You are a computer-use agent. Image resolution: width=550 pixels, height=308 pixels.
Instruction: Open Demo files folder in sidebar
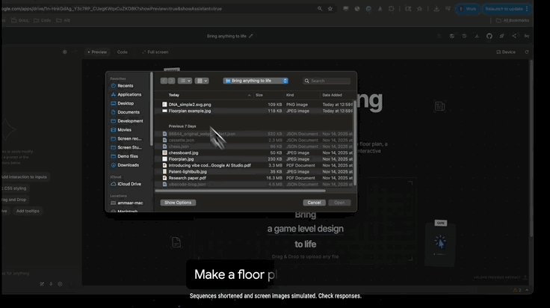129,156
